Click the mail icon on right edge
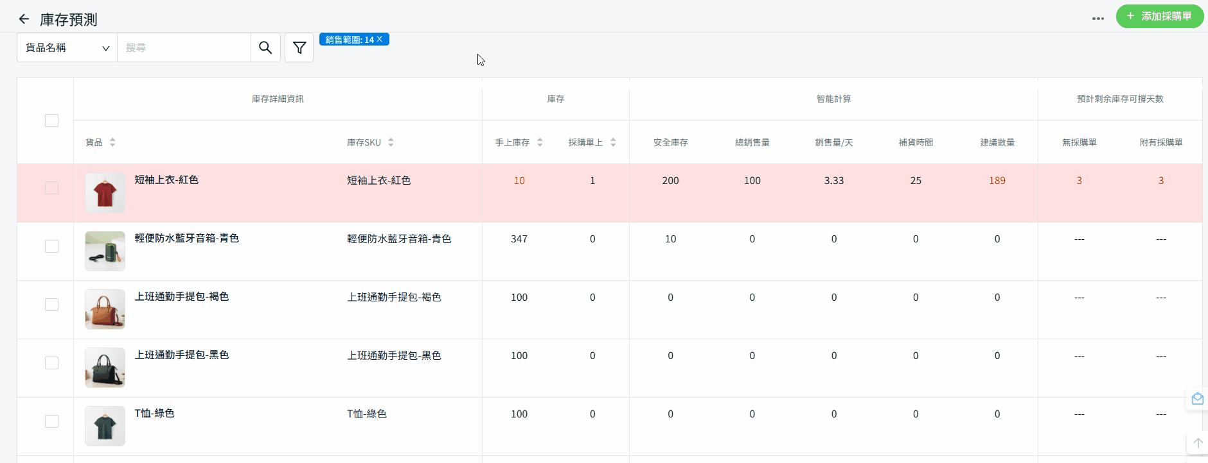 [1197, 399]
